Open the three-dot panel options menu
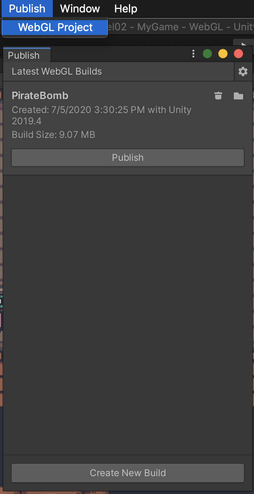The width and height of the screenshot is (254, 494). 193,54
